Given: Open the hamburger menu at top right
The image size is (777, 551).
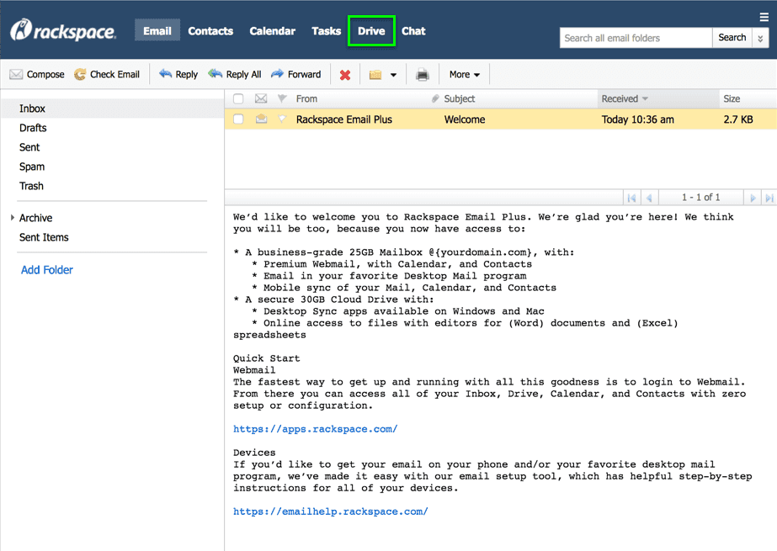Looking at the screenshot, I should click(764, 17).
